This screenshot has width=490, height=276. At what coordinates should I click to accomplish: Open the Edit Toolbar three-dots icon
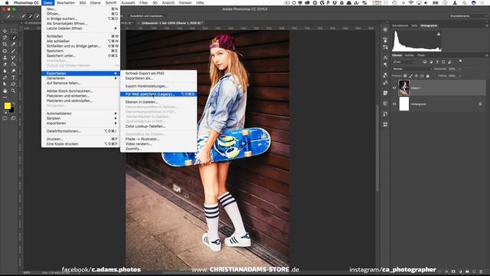pyautogui.click(x=5, y=97)
